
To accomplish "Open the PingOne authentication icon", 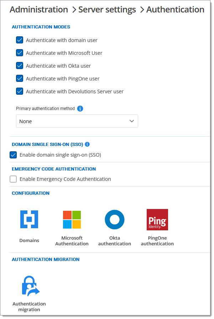I will point(157,219).
